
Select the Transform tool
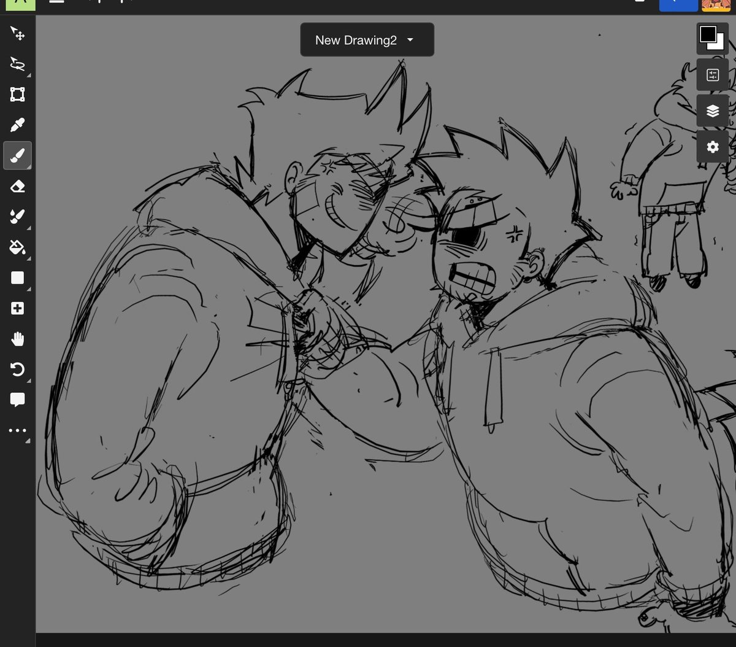[x=17, y=95]
